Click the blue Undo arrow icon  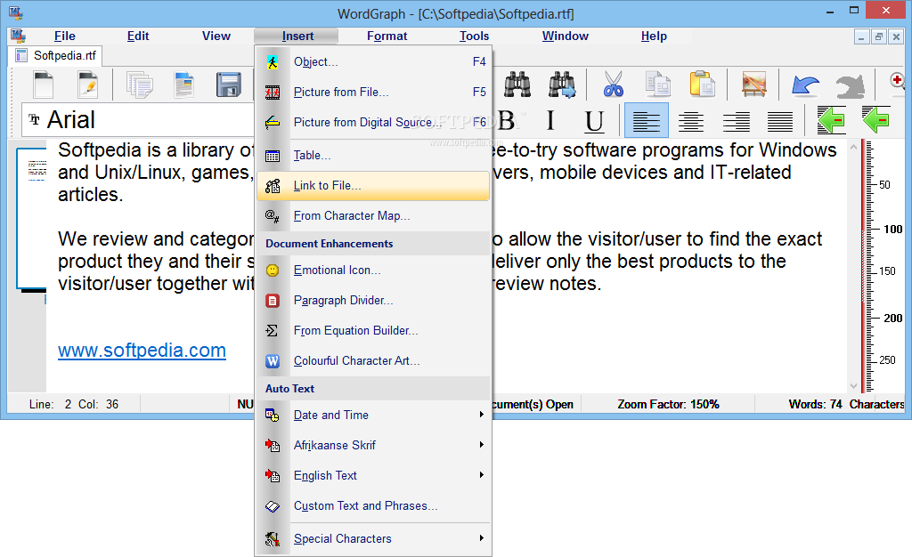[805, 86]
